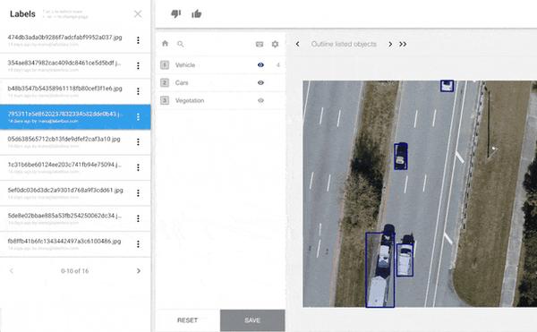Go to previous instruction with left arrow
The height and width of the screenshot is (332, 537).
[x=298, y=44]
